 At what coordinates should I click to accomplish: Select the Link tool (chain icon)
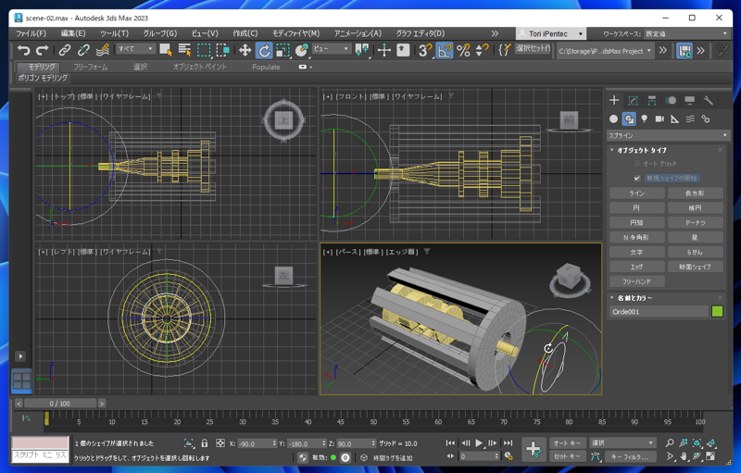65,50
